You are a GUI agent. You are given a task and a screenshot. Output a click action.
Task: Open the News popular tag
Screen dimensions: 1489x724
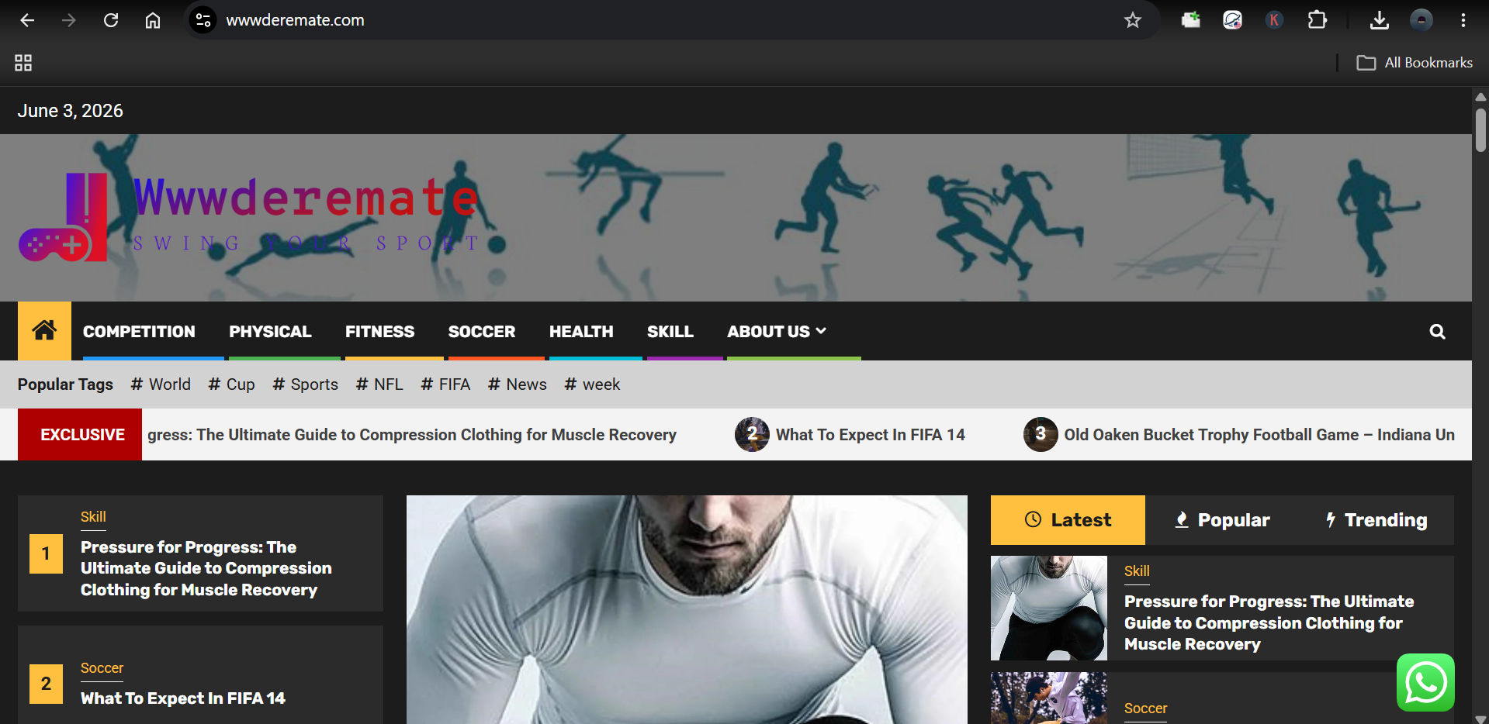pos(518,384)
